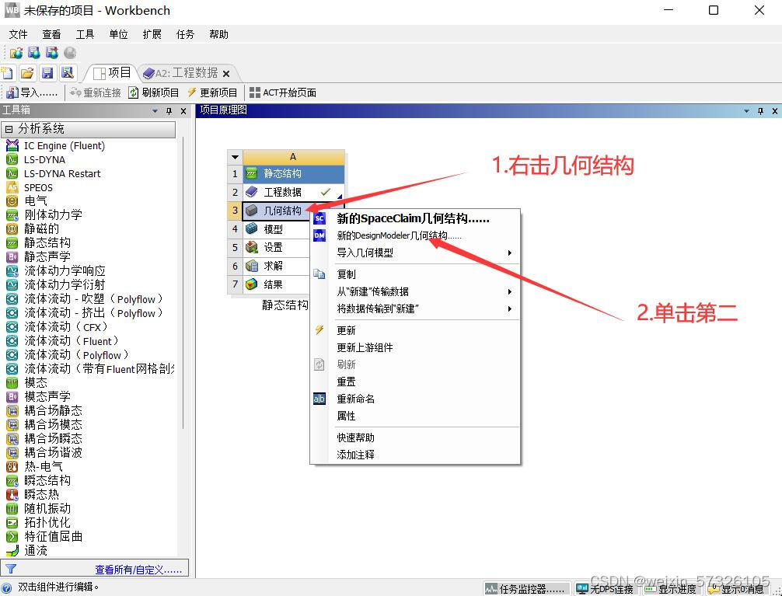Open the job monitor (任务监控器) button
782x596 pixels.
pyautogui.click(x=525, y=589)
